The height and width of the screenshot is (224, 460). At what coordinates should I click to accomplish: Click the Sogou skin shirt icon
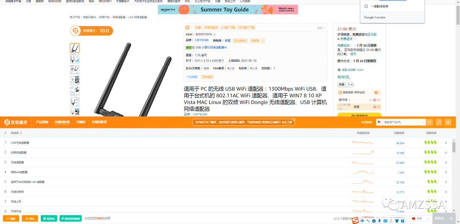[x=397, y=221]
